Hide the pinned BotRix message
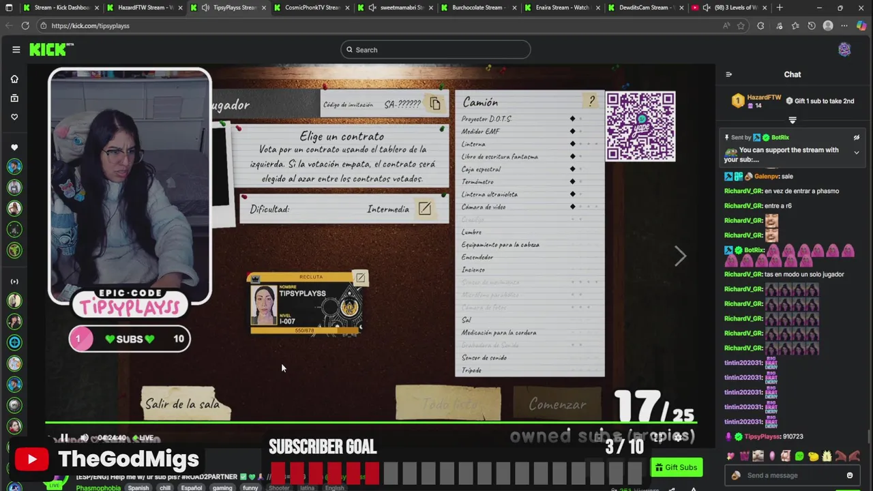 [x=857, y=137]
